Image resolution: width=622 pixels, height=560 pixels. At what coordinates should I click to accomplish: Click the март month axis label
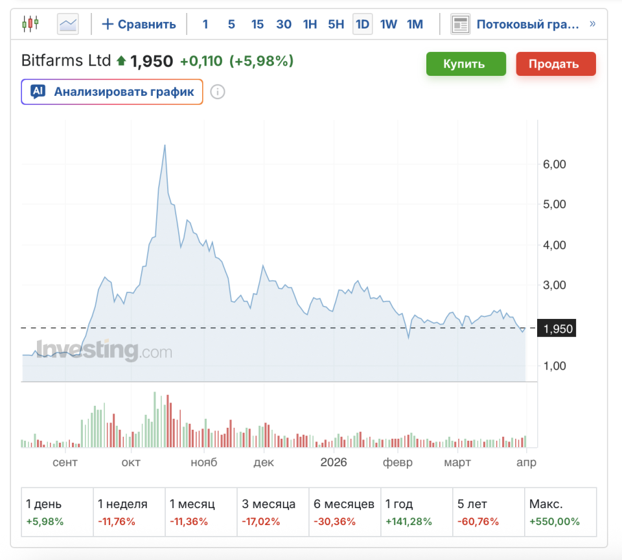(x=457, y=462)
